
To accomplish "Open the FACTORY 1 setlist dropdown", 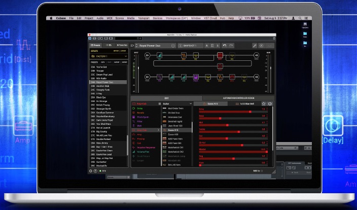I will (x=109, y=56).
